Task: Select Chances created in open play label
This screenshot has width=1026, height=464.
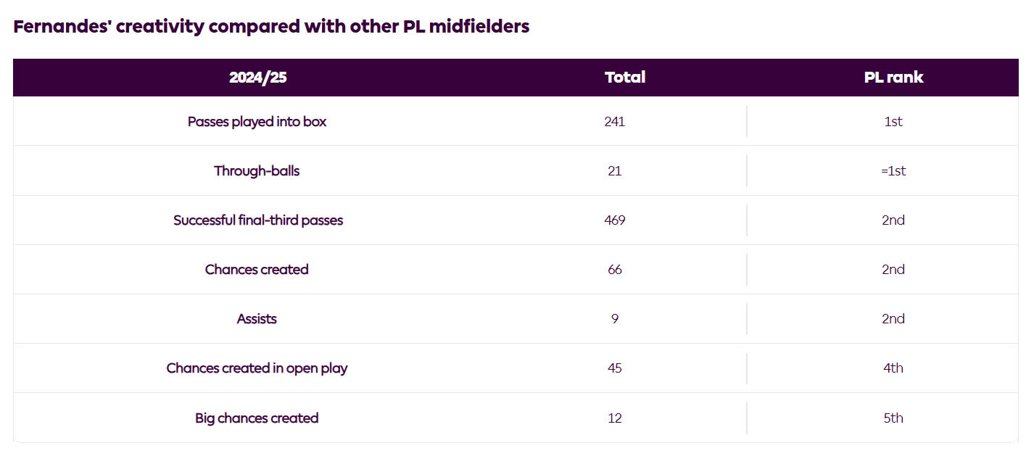Action: point(257,368)
